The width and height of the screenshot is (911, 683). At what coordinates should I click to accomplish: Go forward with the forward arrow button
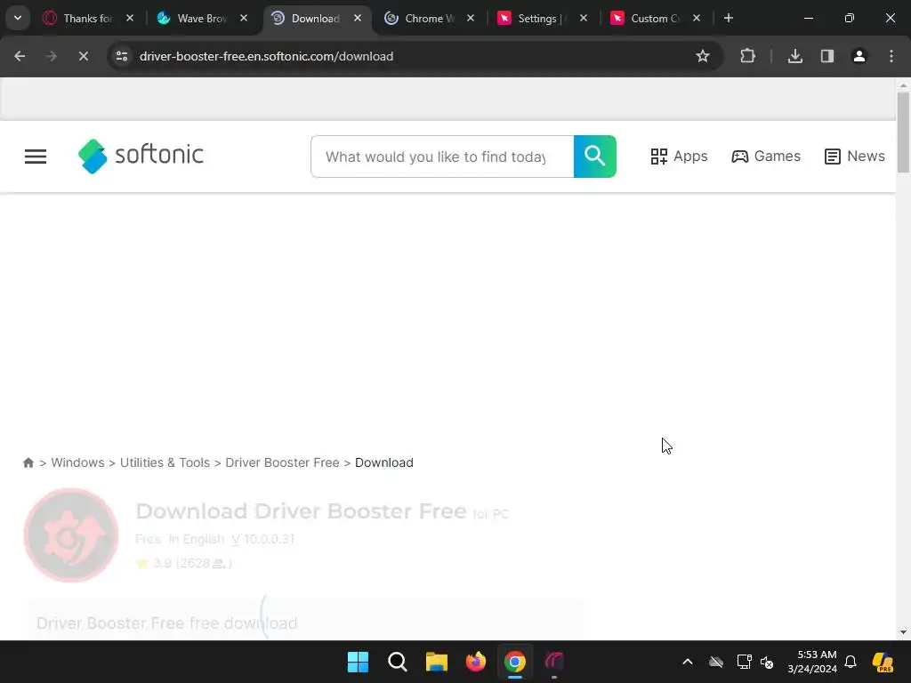click(x=52, y=56)
